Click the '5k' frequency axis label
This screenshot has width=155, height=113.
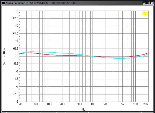pos(122,104)
